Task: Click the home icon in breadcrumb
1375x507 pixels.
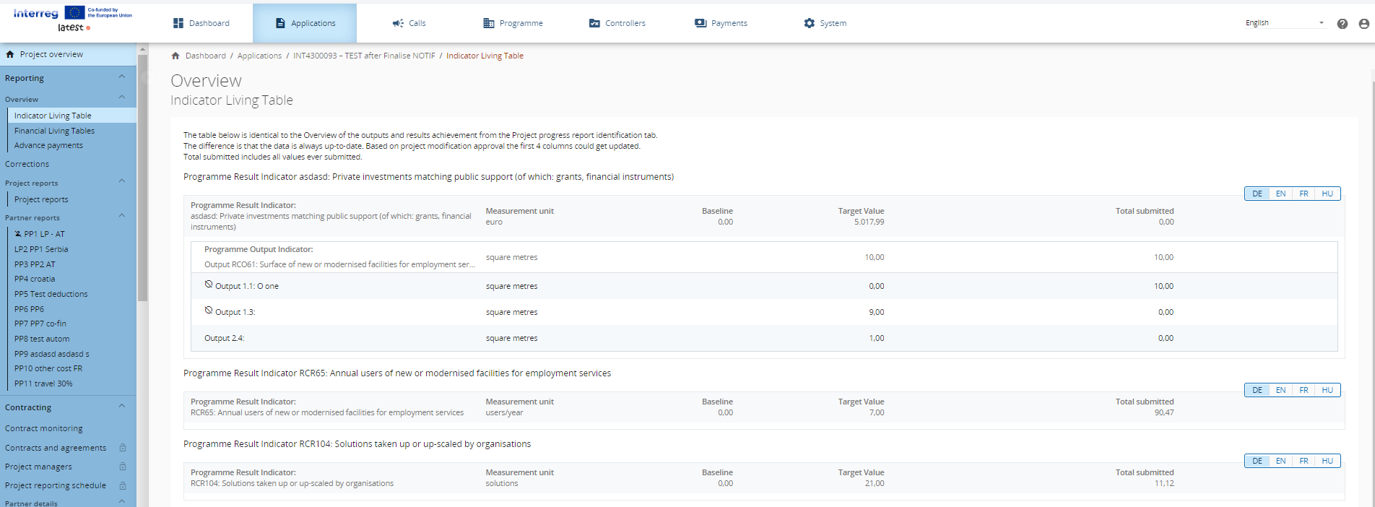Action: click(175, 56)
